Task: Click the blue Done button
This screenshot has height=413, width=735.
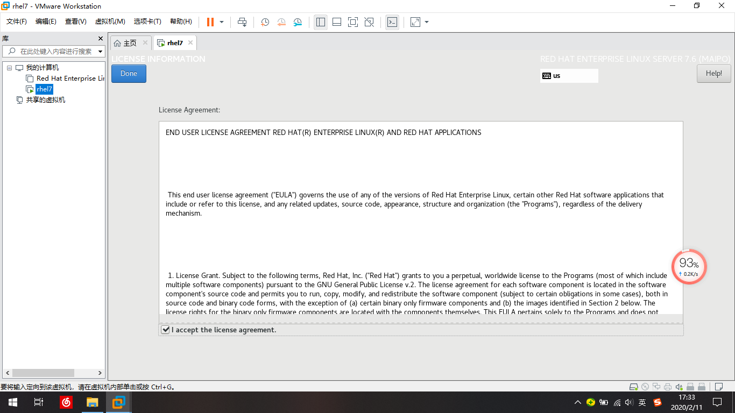Action: click(x=129, y=74)
